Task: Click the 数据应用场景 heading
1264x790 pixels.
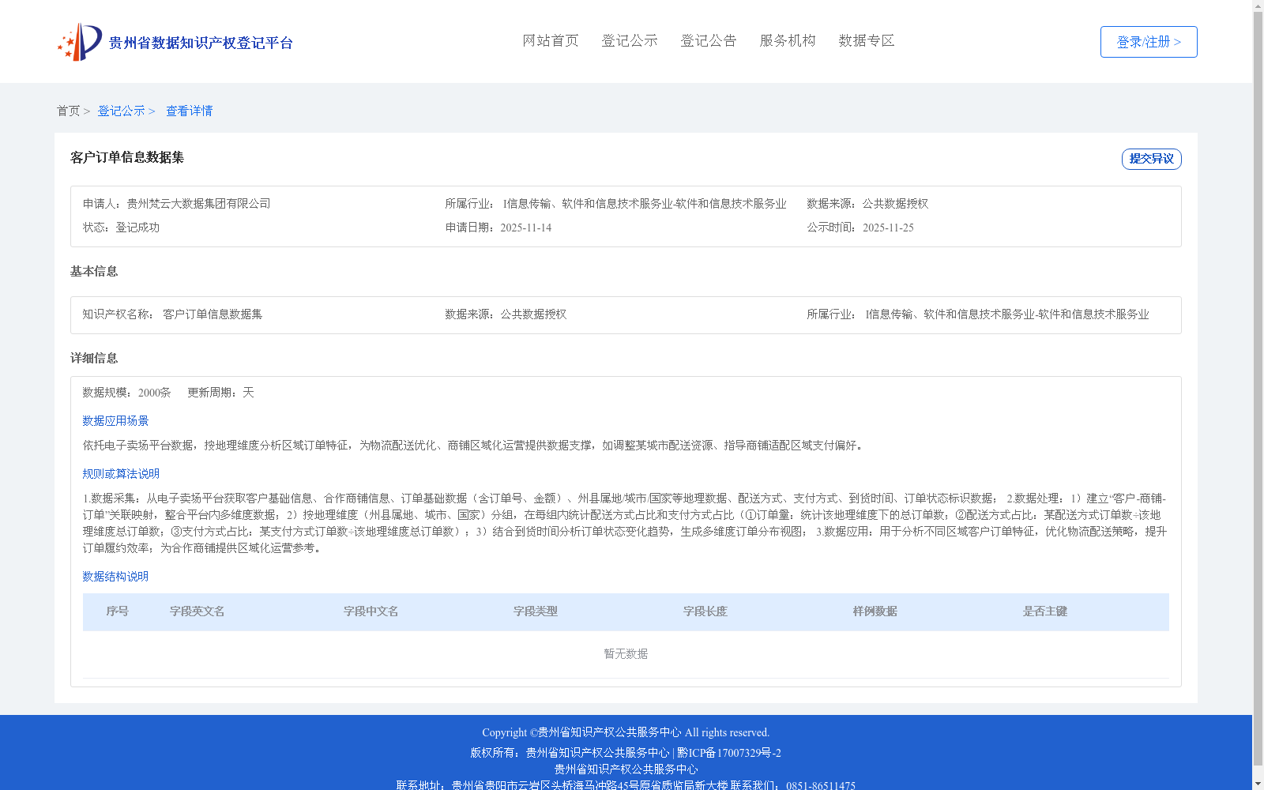Action: coord(115,421)
